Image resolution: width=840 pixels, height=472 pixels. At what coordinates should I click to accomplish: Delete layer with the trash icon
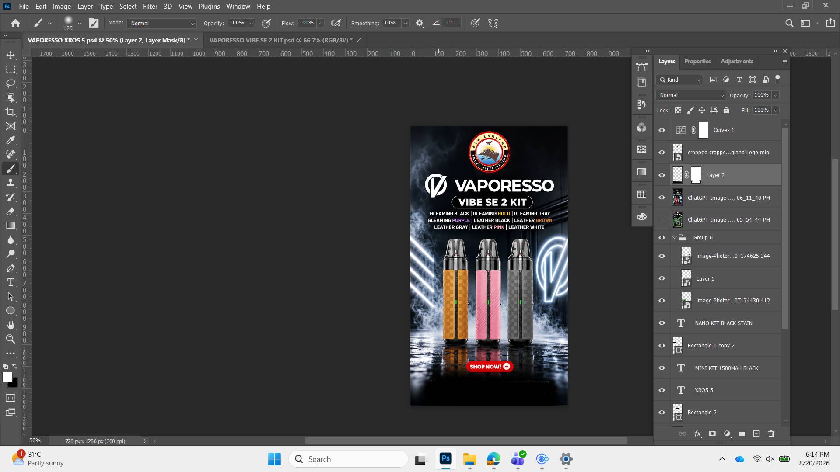click(771, 434)
